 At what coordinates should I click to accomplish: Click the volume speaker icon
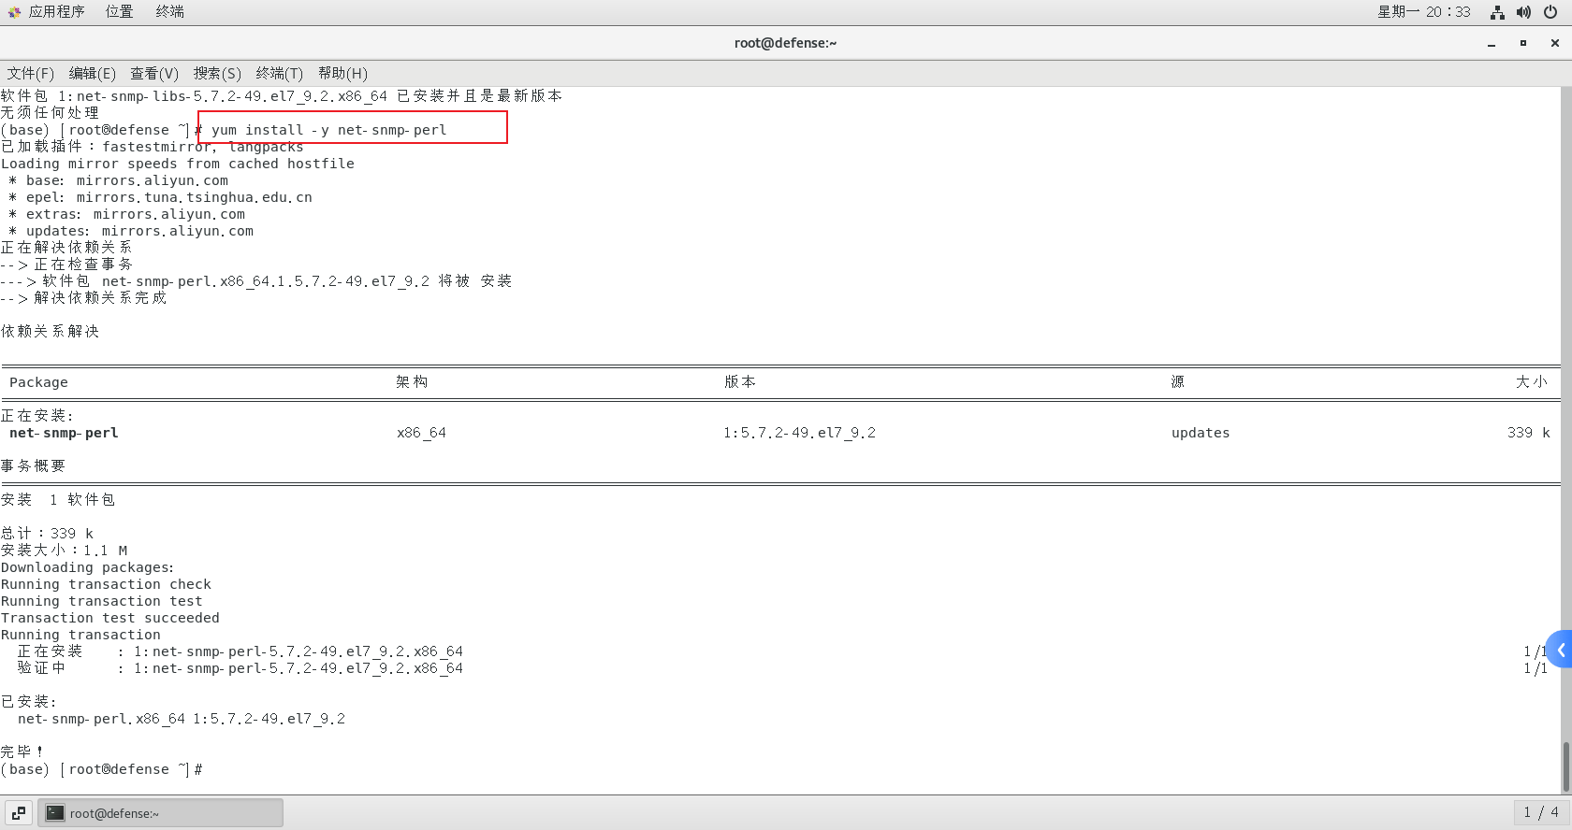[x=1523, y=12]
